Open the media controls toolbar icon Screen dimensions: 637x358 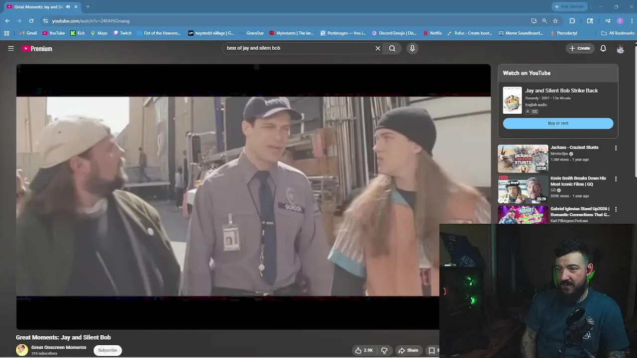point(608,21)
